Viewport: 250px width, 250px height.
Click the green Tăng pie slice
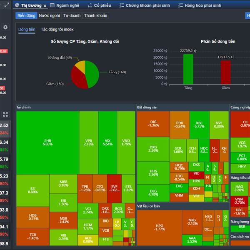pyautogui.click(x=92, y=73)
